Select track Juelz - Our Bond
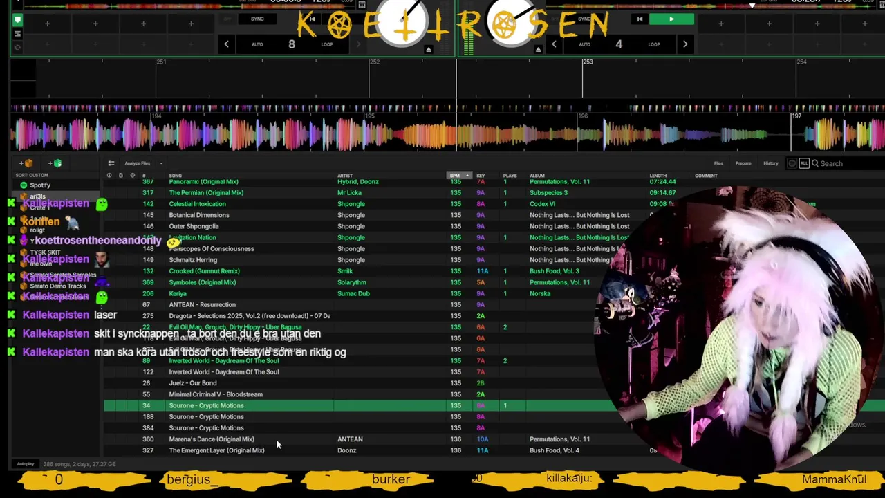Screen dimensions: 885x498 coord(193,383)
